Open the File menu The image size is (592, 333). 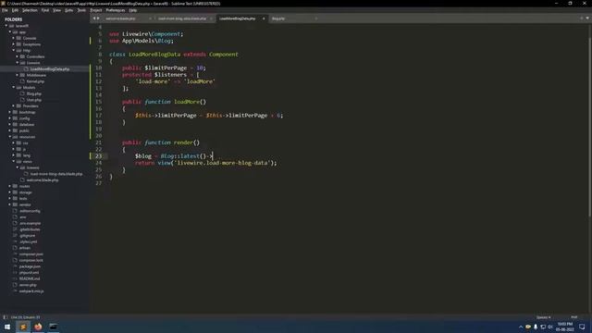pyautogui.click(x=5, y=10)
